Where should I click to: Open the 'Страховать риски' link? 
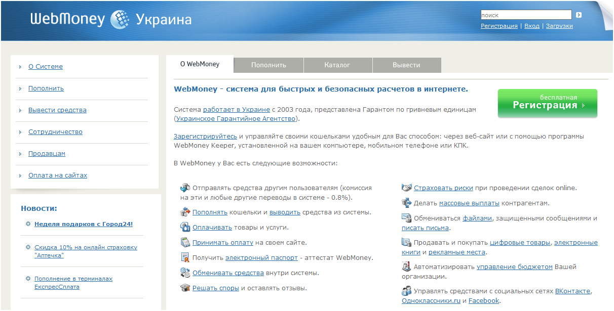(443, 188)
